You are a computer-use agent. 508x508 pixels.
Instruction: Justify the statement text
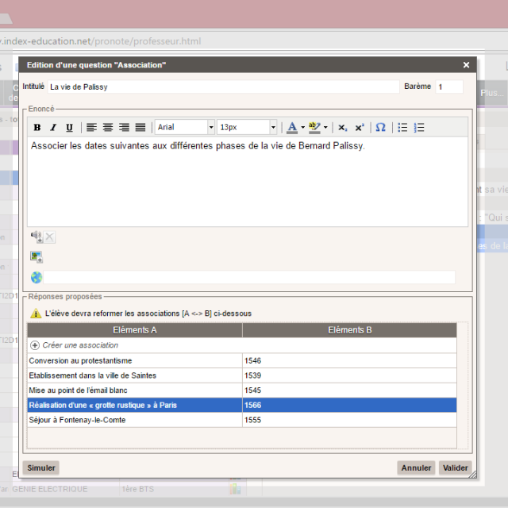click(140, 128)
